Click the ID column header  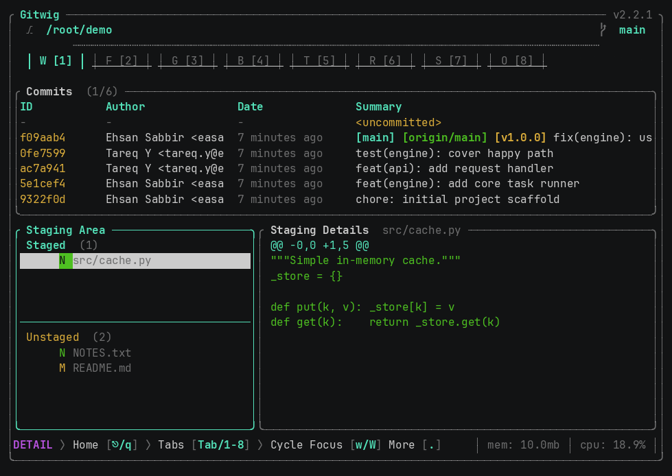click(x=27, y=106)
